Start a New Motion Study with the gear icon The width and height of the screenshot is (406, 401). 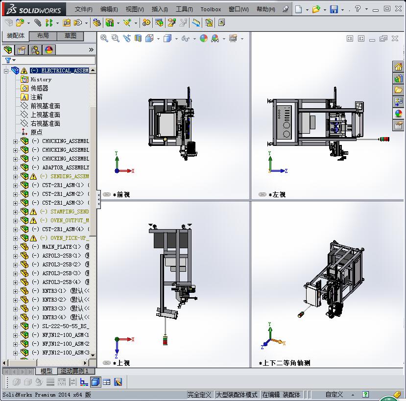146,23
